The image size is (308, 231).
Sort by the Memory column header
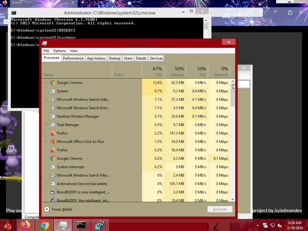(175, 72)
